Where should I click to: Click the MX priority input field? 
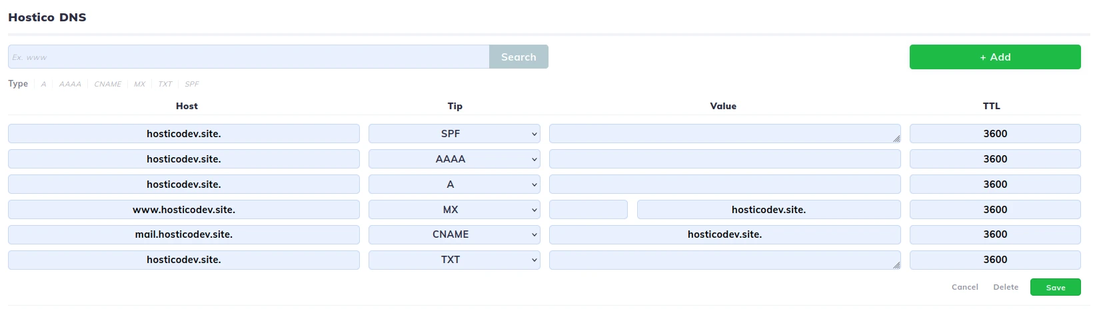(x=588, y=210)
